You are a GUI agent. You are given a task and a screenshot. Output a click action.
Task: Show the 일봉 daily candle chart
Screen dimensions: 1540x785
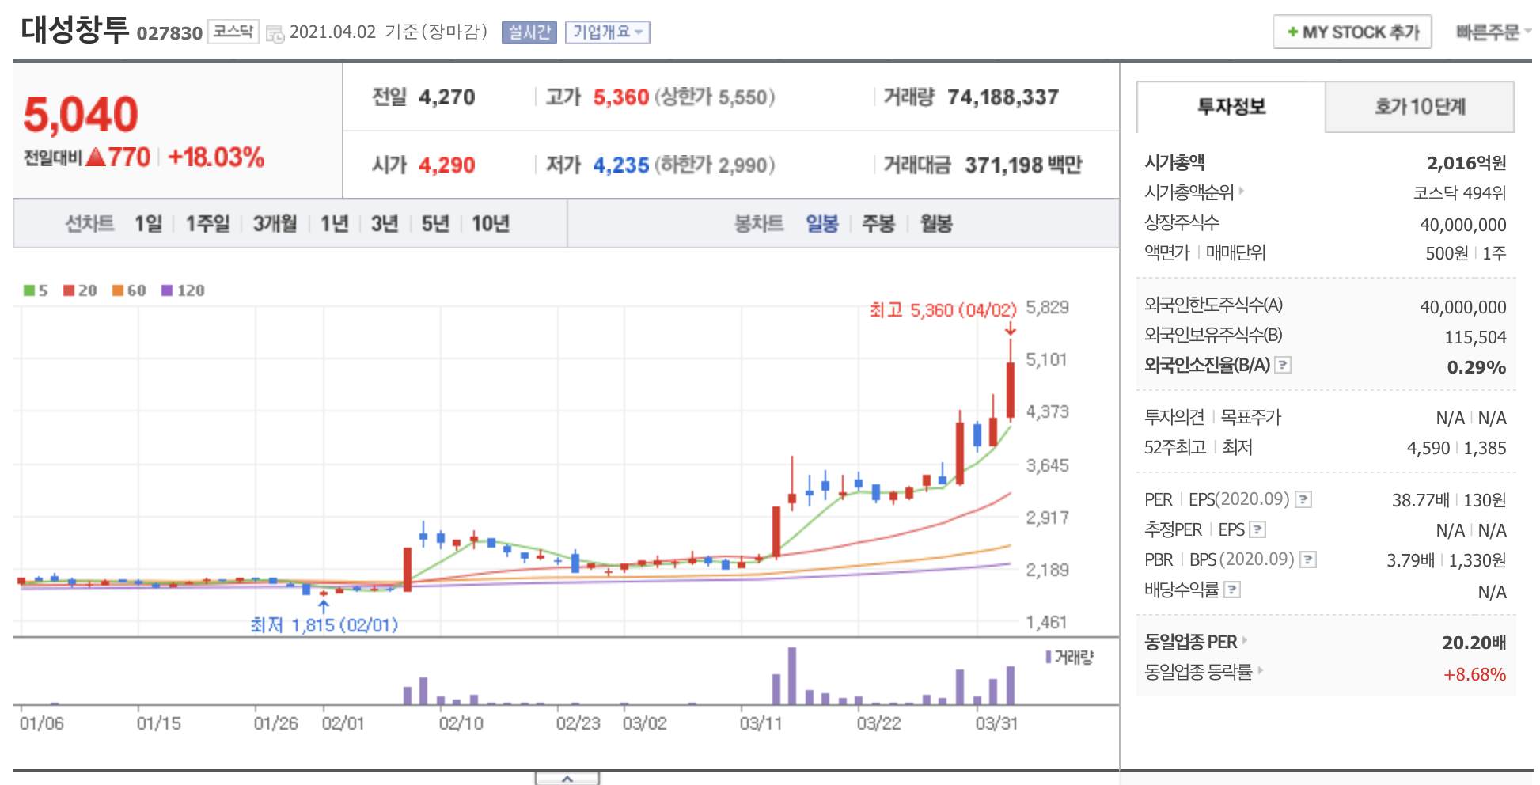(x=822, y=224)
